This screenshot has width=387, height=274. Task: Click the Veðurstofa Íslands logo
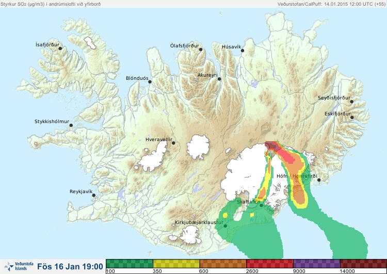click(x=19, y=266)
